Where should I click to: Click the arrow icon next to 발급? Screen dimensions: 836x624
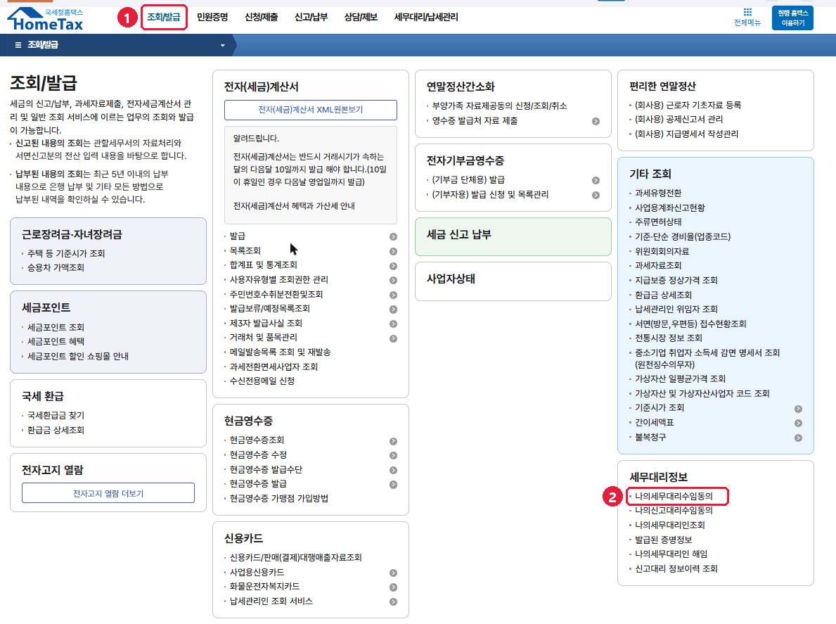click(393, 237)
